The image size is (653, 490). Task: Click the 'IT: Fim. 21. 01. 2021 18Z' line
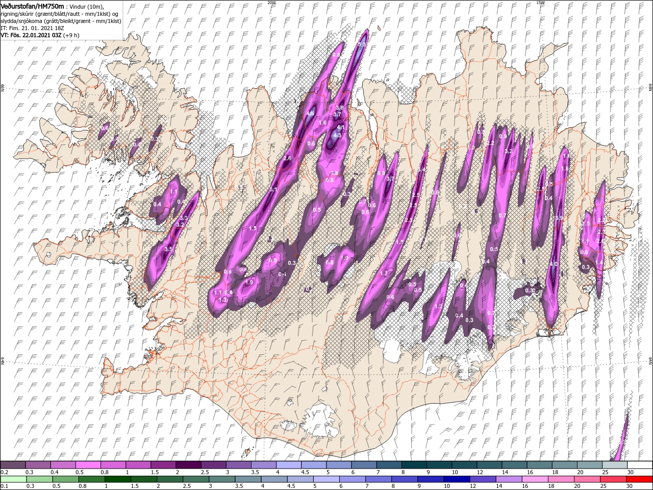point(33,28)
